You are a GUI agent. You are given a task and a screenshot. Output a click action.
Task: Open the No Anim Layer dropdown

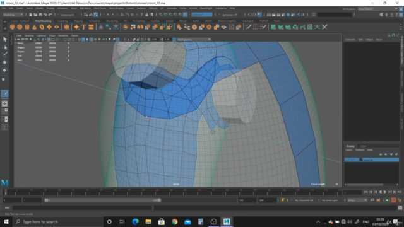[x=330, y=200]
